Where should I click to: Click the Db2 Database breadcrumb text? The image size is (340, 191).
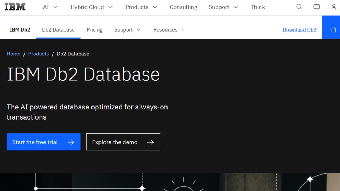coord(73,54)
